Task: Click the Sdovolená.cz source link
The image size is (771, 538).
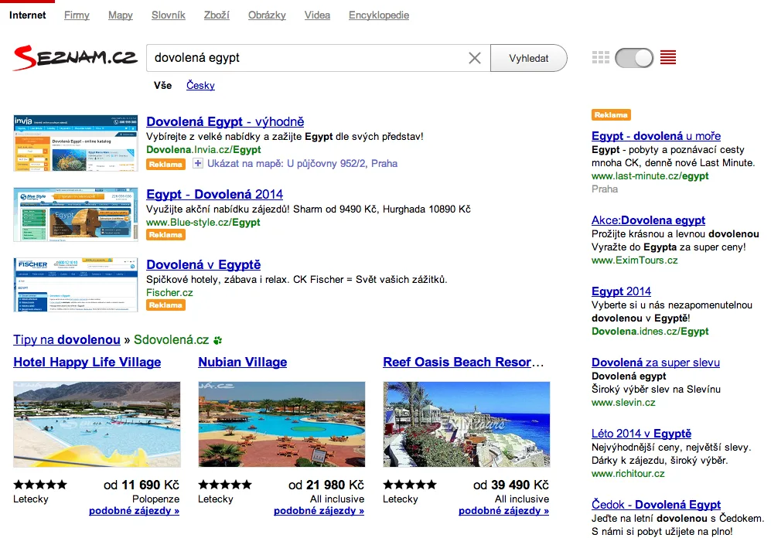Action: (172, 339)
